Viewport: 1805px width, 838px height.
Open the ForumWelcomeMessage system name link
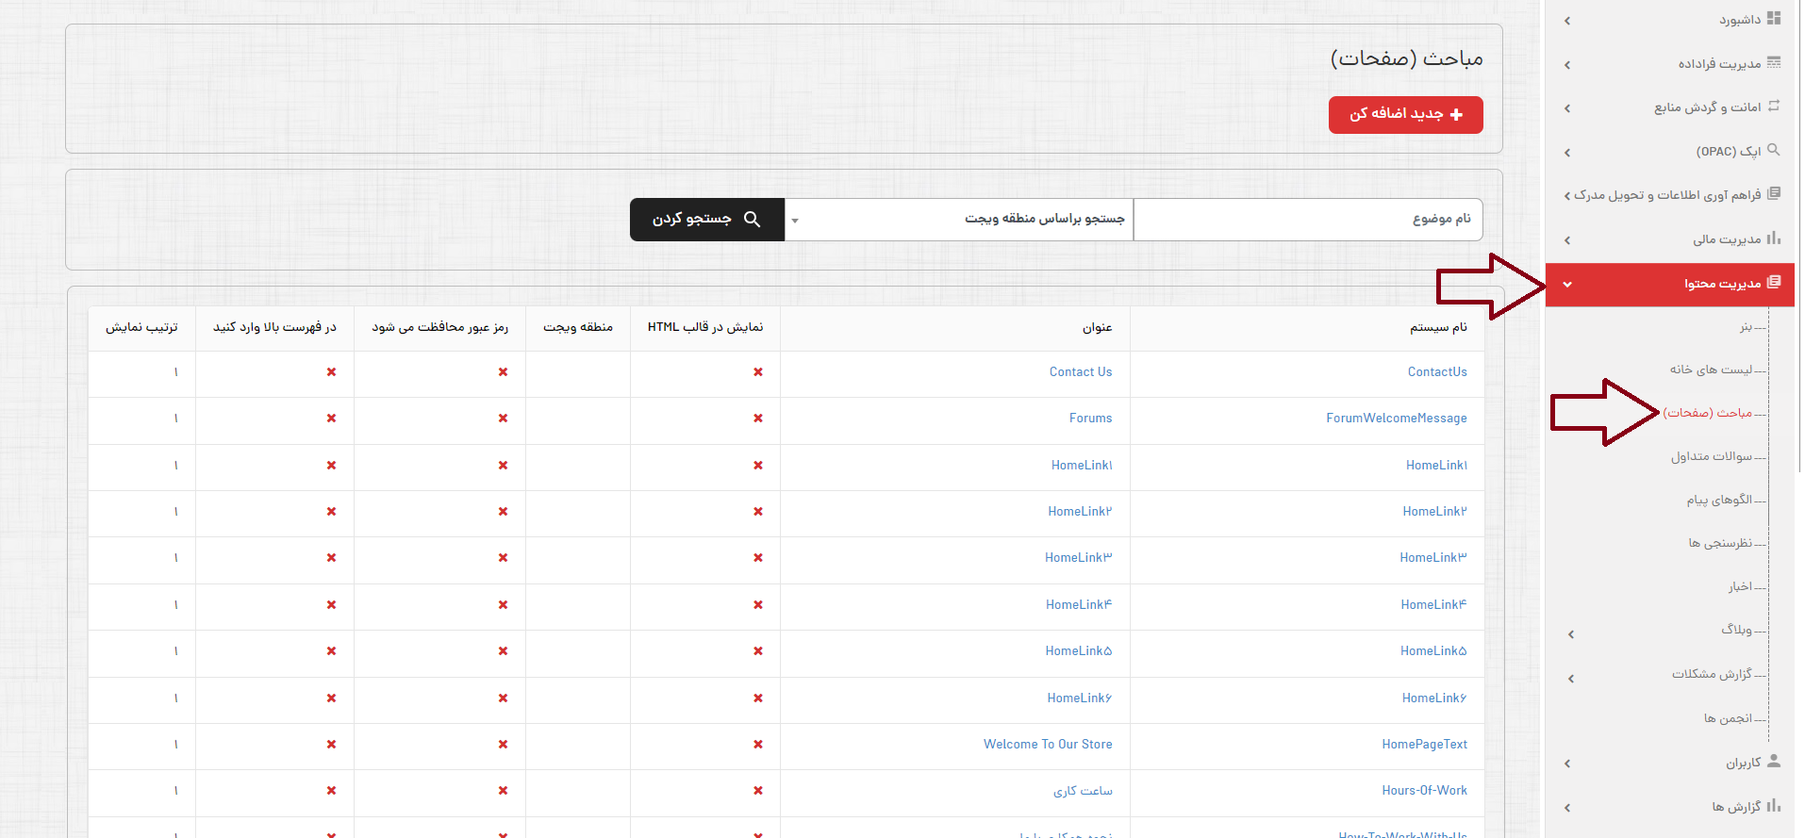point(1396,419)
